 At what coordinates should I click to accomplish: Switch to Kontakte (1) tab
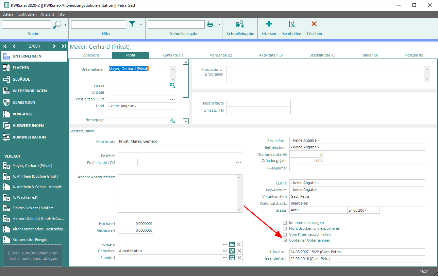173,55
